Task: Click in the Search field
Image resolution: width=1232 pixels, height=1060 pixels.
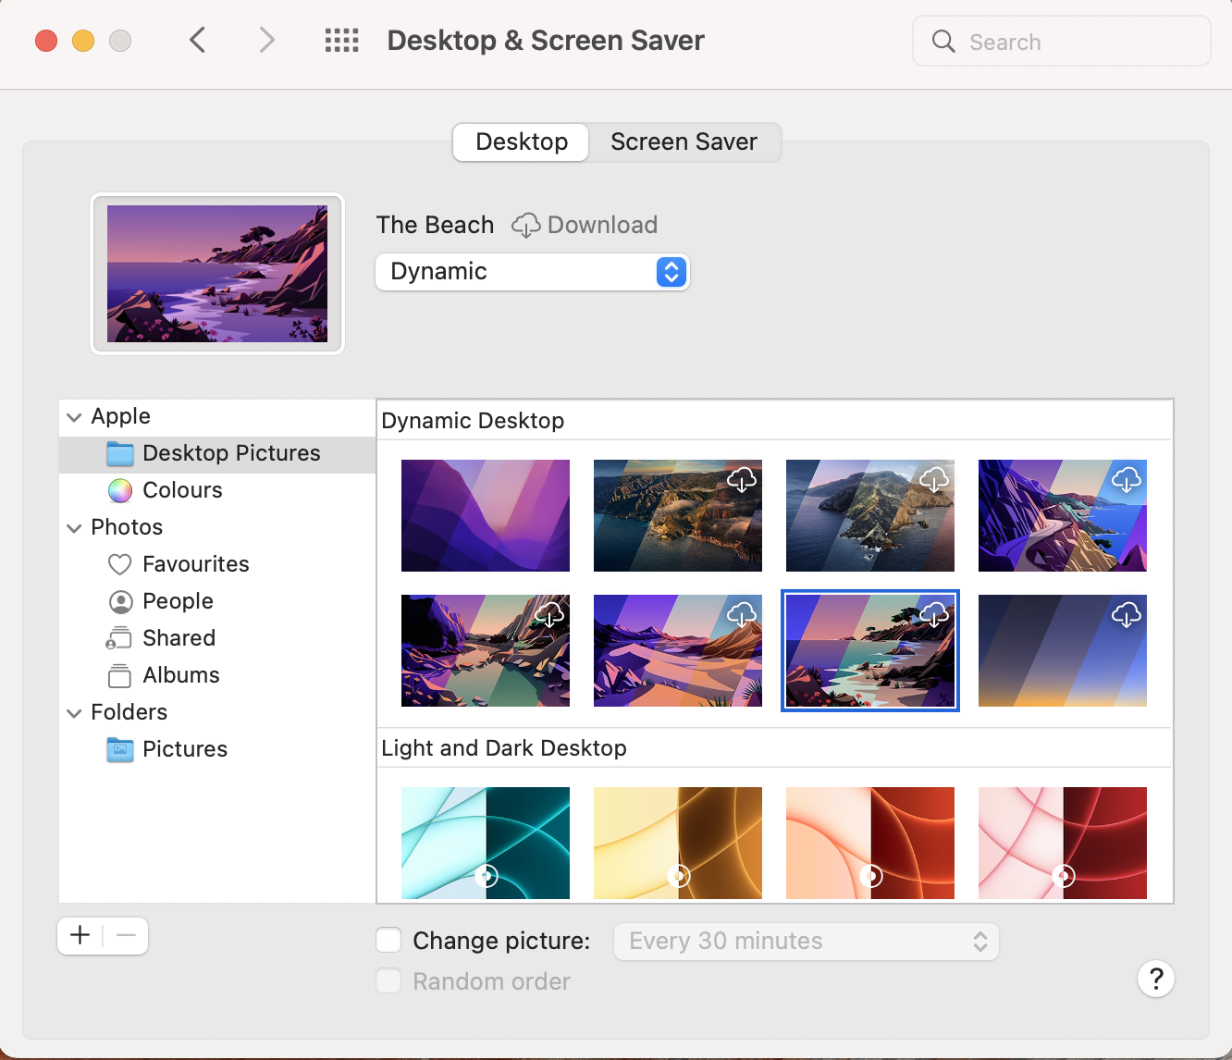Action: click(1061, 41)
